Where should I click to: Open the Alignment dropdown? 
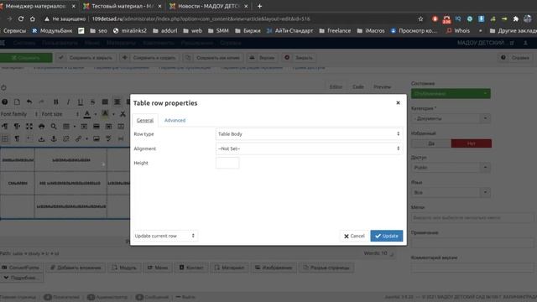309,148
